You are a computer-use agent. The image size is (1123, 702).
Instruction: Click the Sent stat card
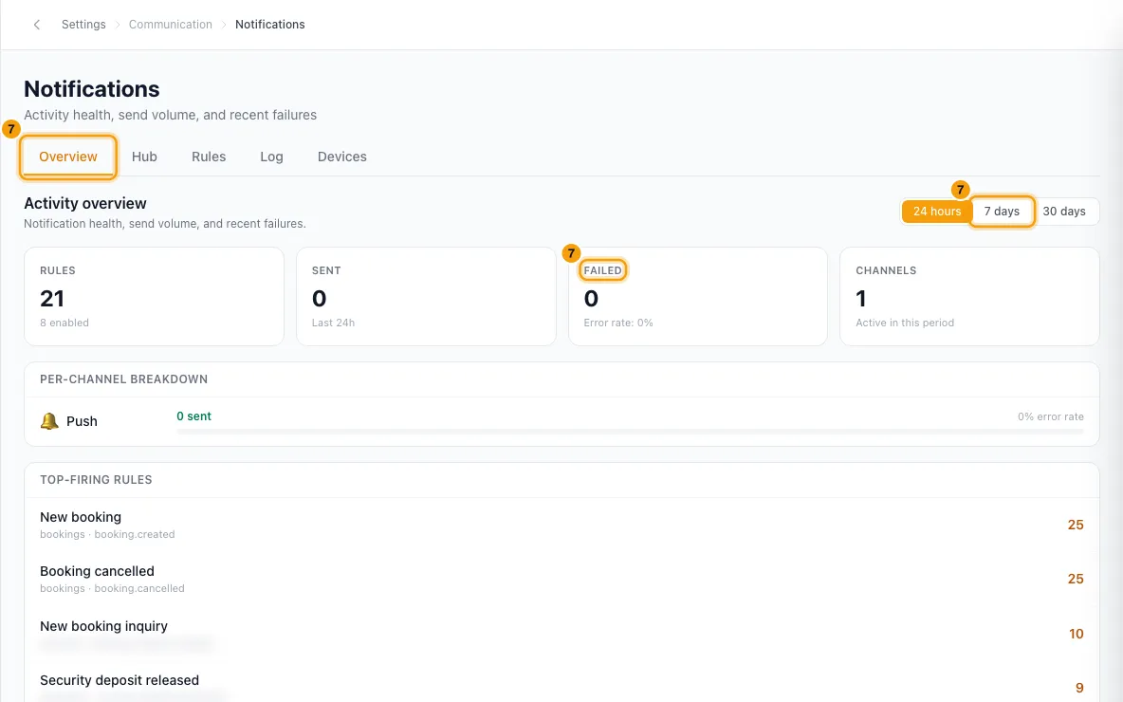[426, 297]
